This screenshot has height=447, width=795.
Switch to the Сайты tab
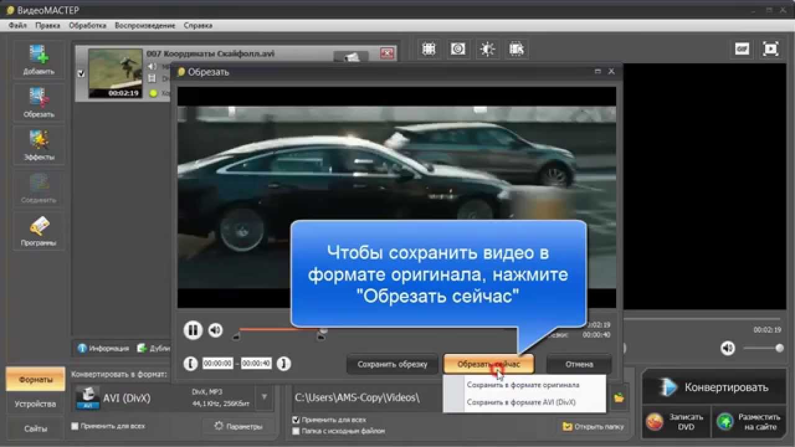35,428
